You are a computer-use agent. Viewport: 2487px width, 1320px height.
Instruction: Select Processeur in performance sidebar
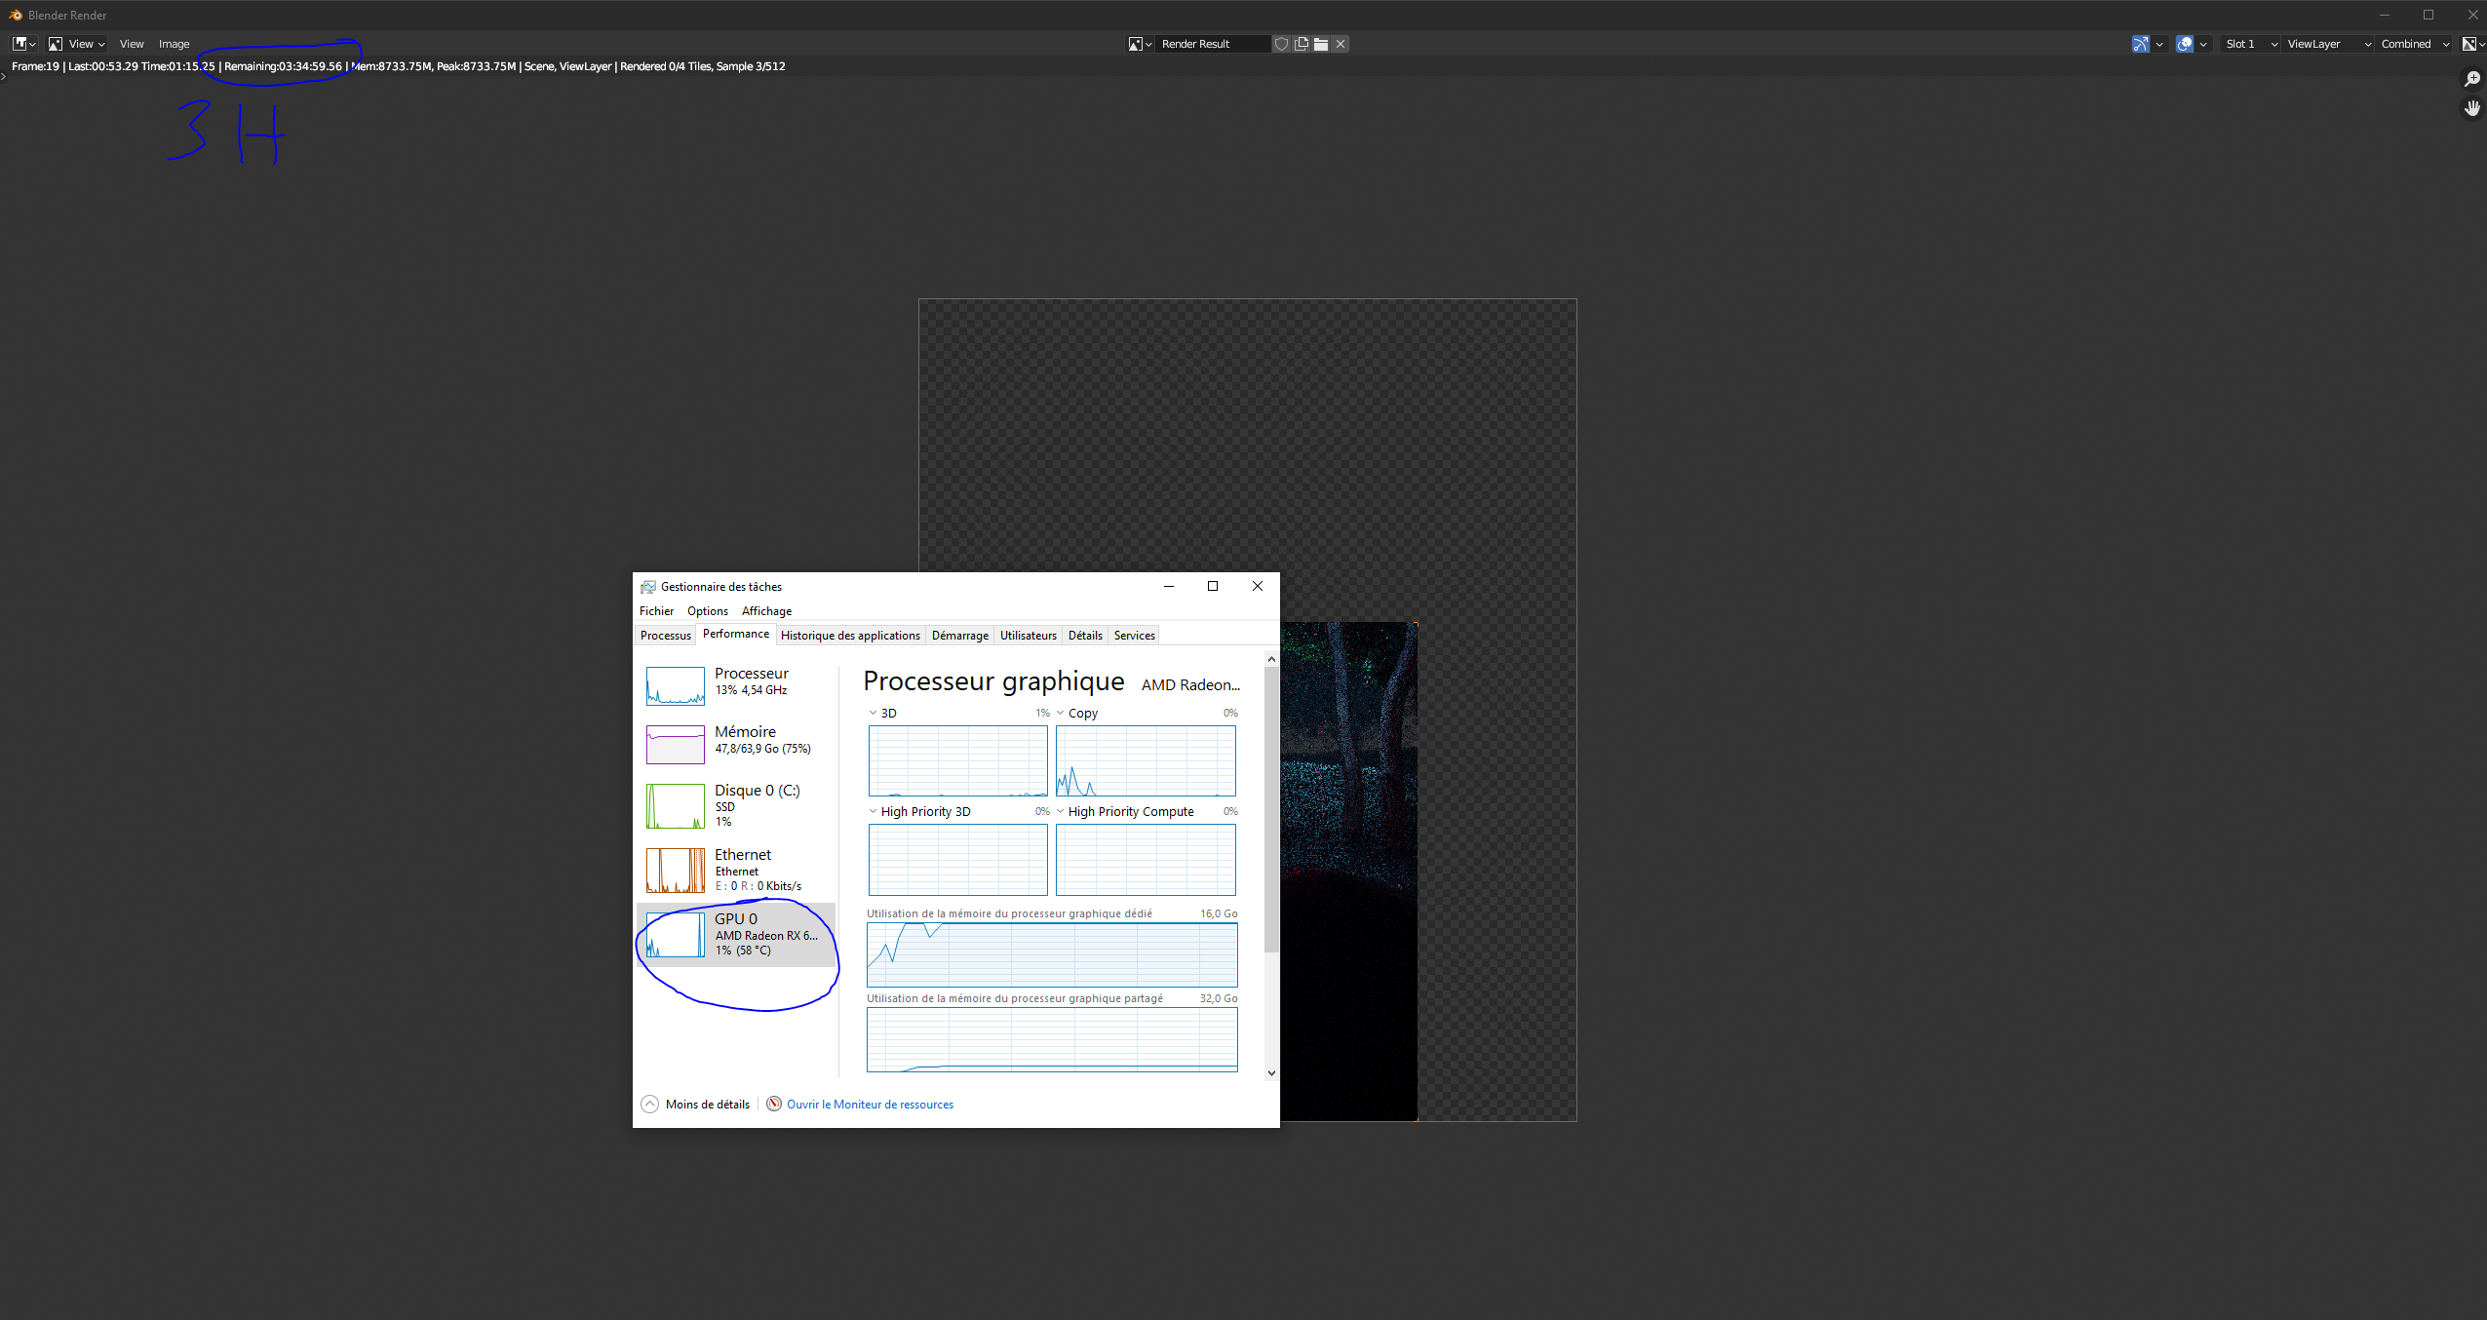tap(737, 684)
